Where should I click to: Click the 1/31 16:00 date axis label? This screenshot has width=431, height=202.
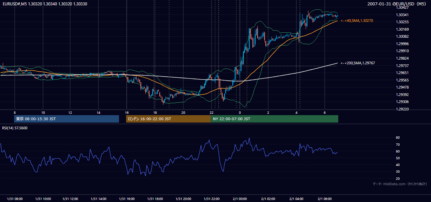pyautogui.click(x=127, y=199)
